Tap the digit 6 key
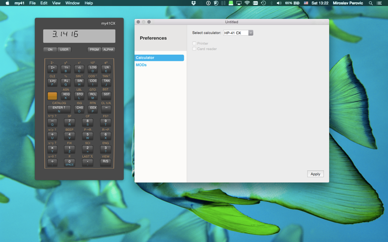 106,136
